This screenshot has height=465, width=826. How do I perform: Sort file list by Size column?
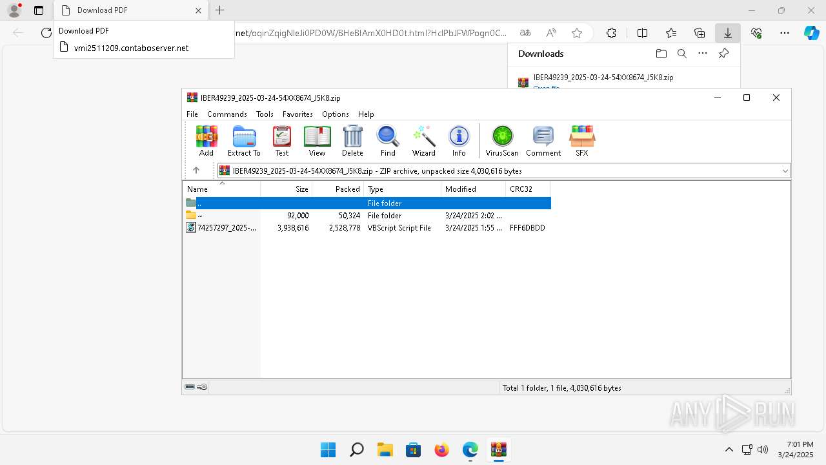coord(287,189)
